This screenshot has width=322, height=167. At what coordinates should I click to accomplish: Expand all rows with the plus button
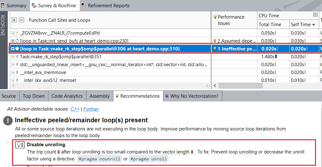[x=14, y=20]
